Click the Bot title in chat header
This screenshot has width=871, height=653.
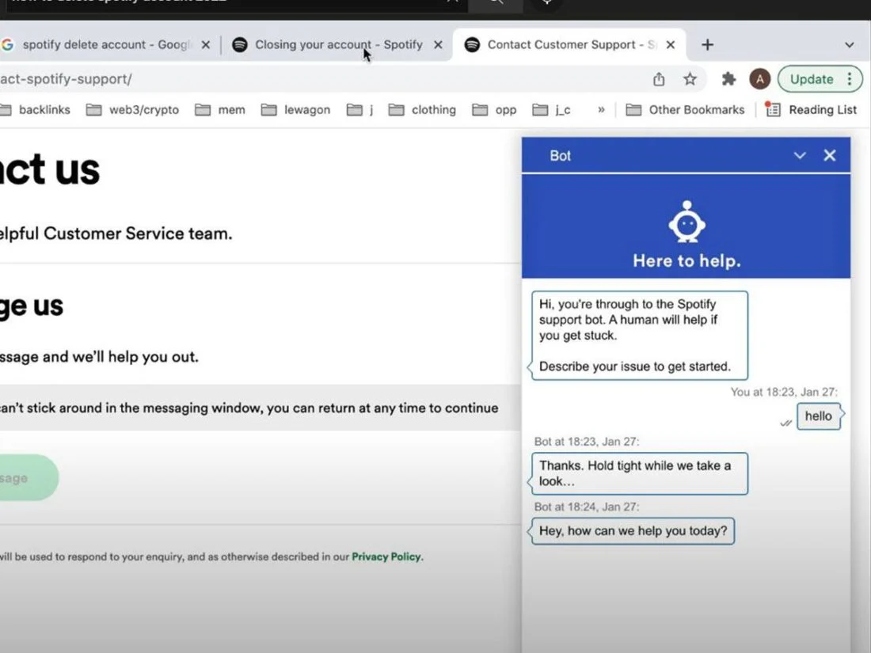click(560, 156)
